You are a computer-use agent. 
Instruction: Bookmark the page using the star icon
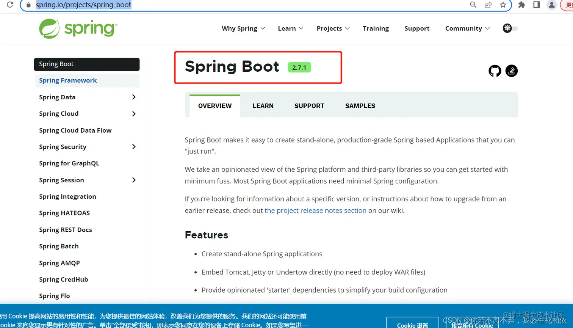[x=503, y=5]
